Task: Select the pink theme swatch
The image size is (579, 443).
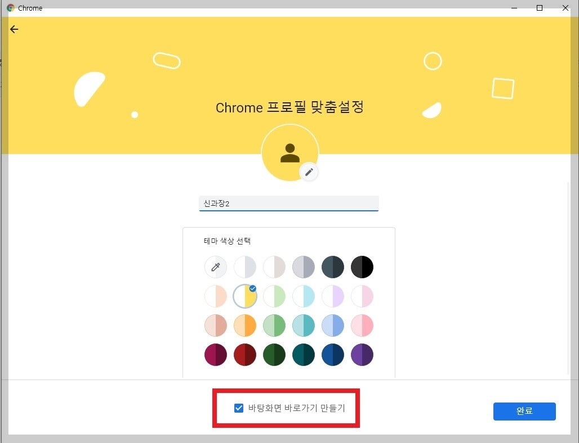Action: [x=362, y=326]
